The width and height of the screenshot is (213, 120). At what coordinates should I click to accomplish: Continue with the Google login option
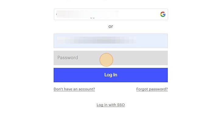pyautogui.click(x=111, y=14)
